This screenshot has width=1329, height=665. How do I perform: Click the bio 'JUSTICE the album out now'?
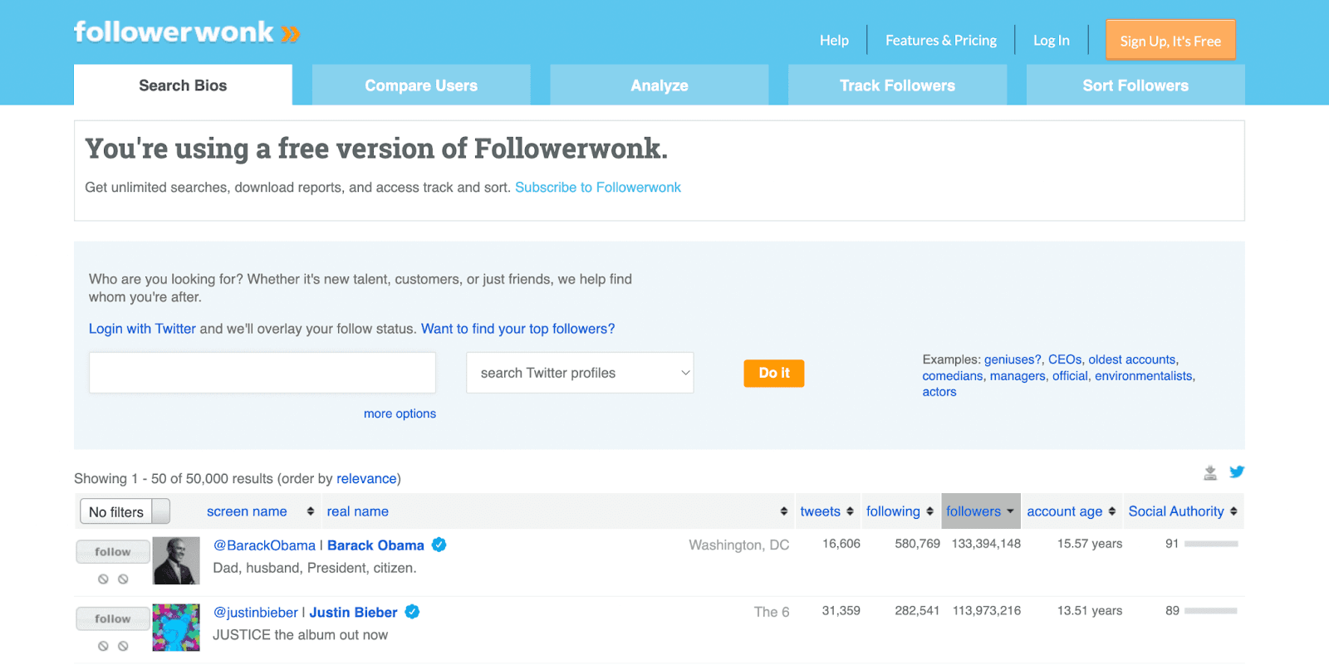pyautogui.click(x=301, y=635)
